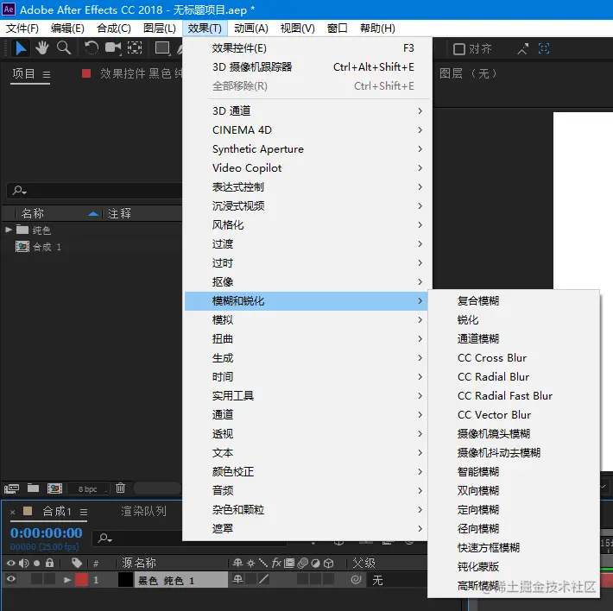This screenshot has height=611, width=613.
Task: Click the lock column header icon
Action: (49, 563)
